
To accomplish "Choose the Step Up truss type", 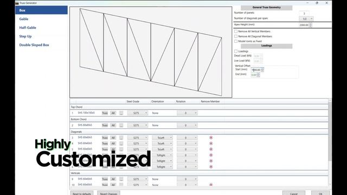I will pos(41,36).
